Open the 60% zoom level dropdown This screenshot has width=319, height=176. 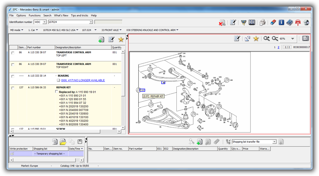293,39
